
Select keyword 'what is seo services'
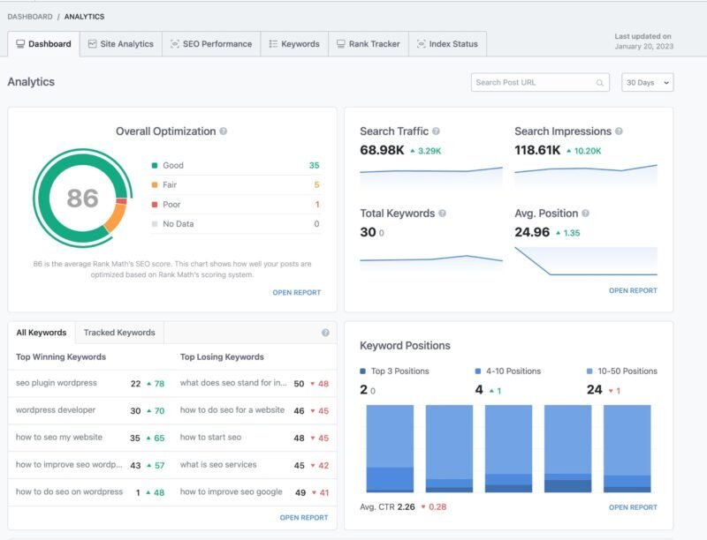[218, 465]
